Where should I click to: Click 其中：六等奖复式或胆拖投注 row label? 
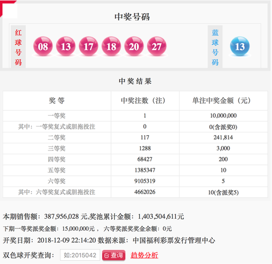tap(57, 192)
